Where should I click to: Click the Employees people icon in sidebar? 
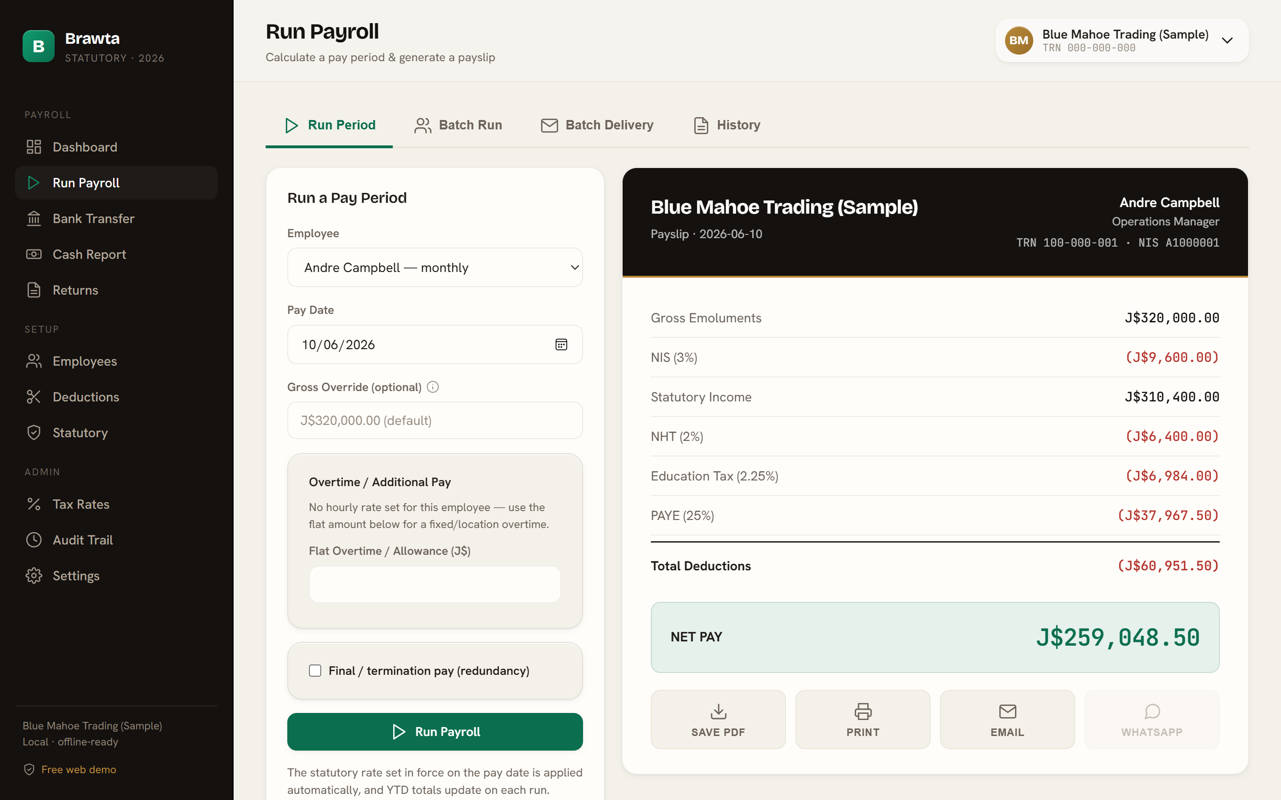(x=34, y=361)
